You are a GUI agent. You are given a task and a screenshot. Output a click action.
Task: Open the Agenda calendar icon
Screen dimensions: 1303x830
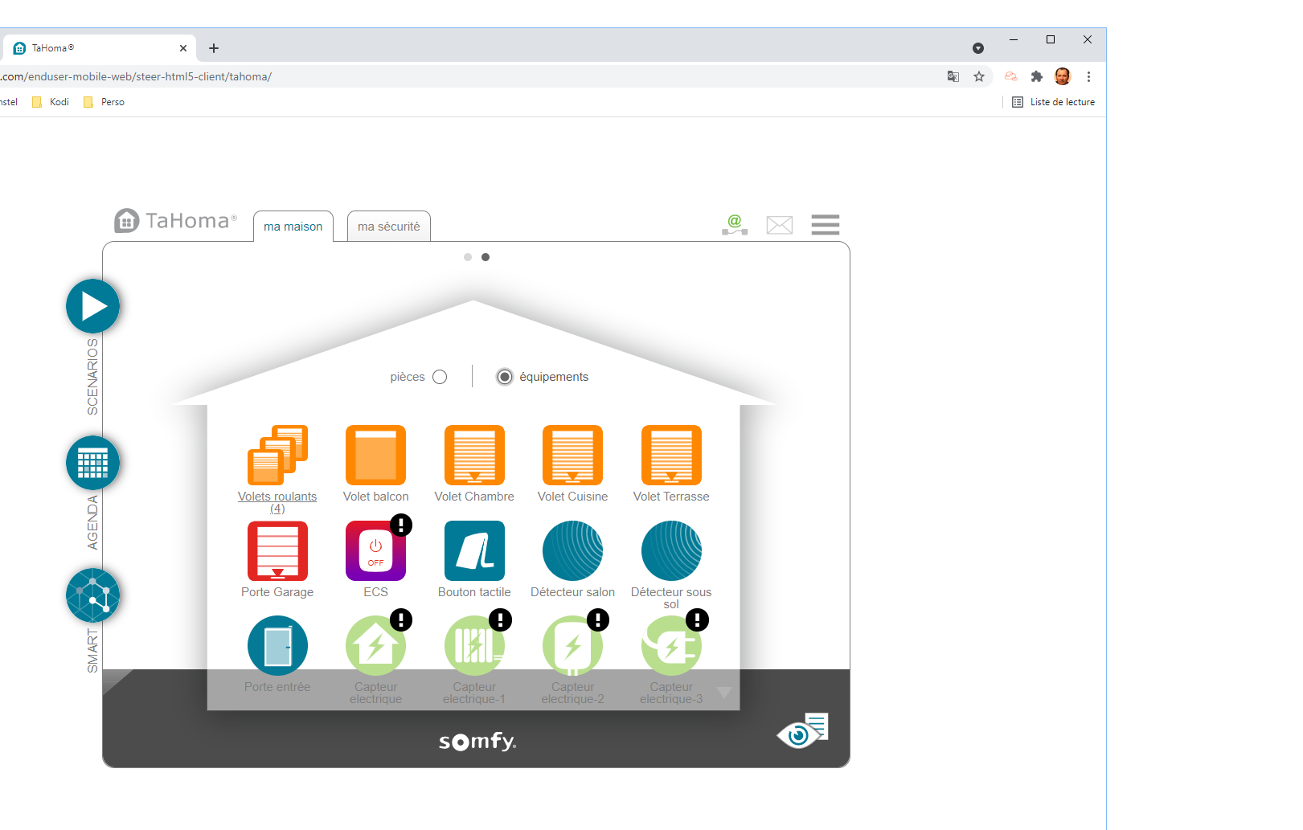pos(92,463)
